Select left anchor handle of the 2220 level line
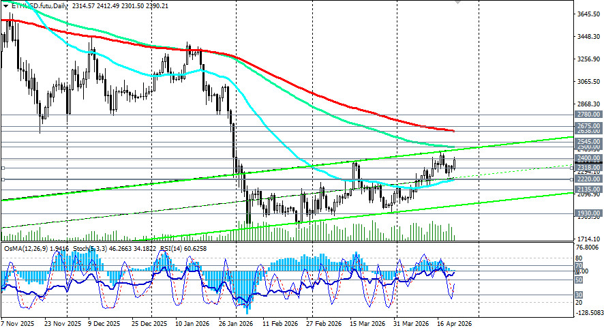Image resolution: width=604 pixels, height=330 pixels. click(3, 179)
